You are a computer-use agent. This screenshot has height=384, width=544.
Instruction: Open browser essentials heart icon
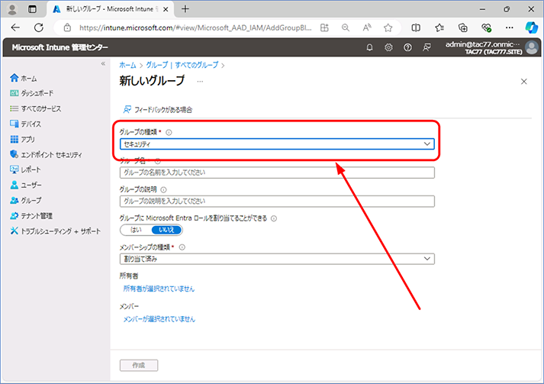point(487,27)
